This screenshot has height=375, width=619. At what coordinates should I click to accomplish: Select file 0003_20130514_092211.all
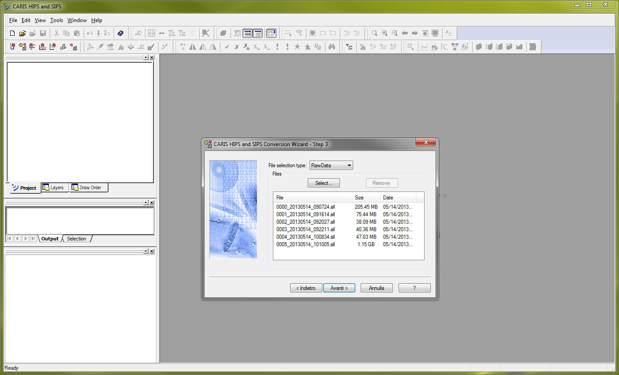tap(306, 229)
